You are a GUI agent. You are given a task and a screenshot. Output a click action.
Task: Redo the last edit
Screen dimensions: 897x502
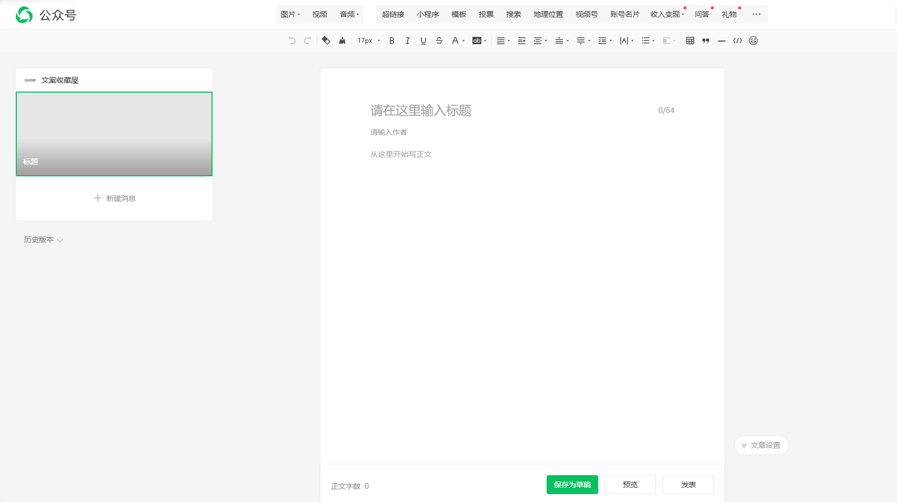[x=307, y=41]
